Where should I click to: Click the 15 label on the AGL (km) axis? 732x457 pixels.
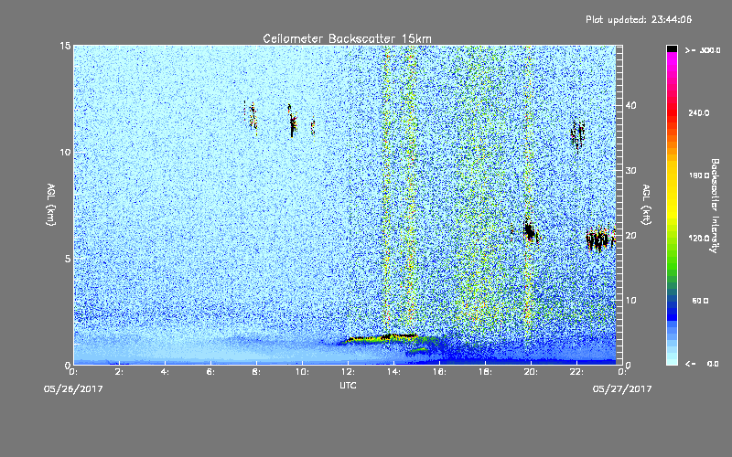tap(65, 46)
